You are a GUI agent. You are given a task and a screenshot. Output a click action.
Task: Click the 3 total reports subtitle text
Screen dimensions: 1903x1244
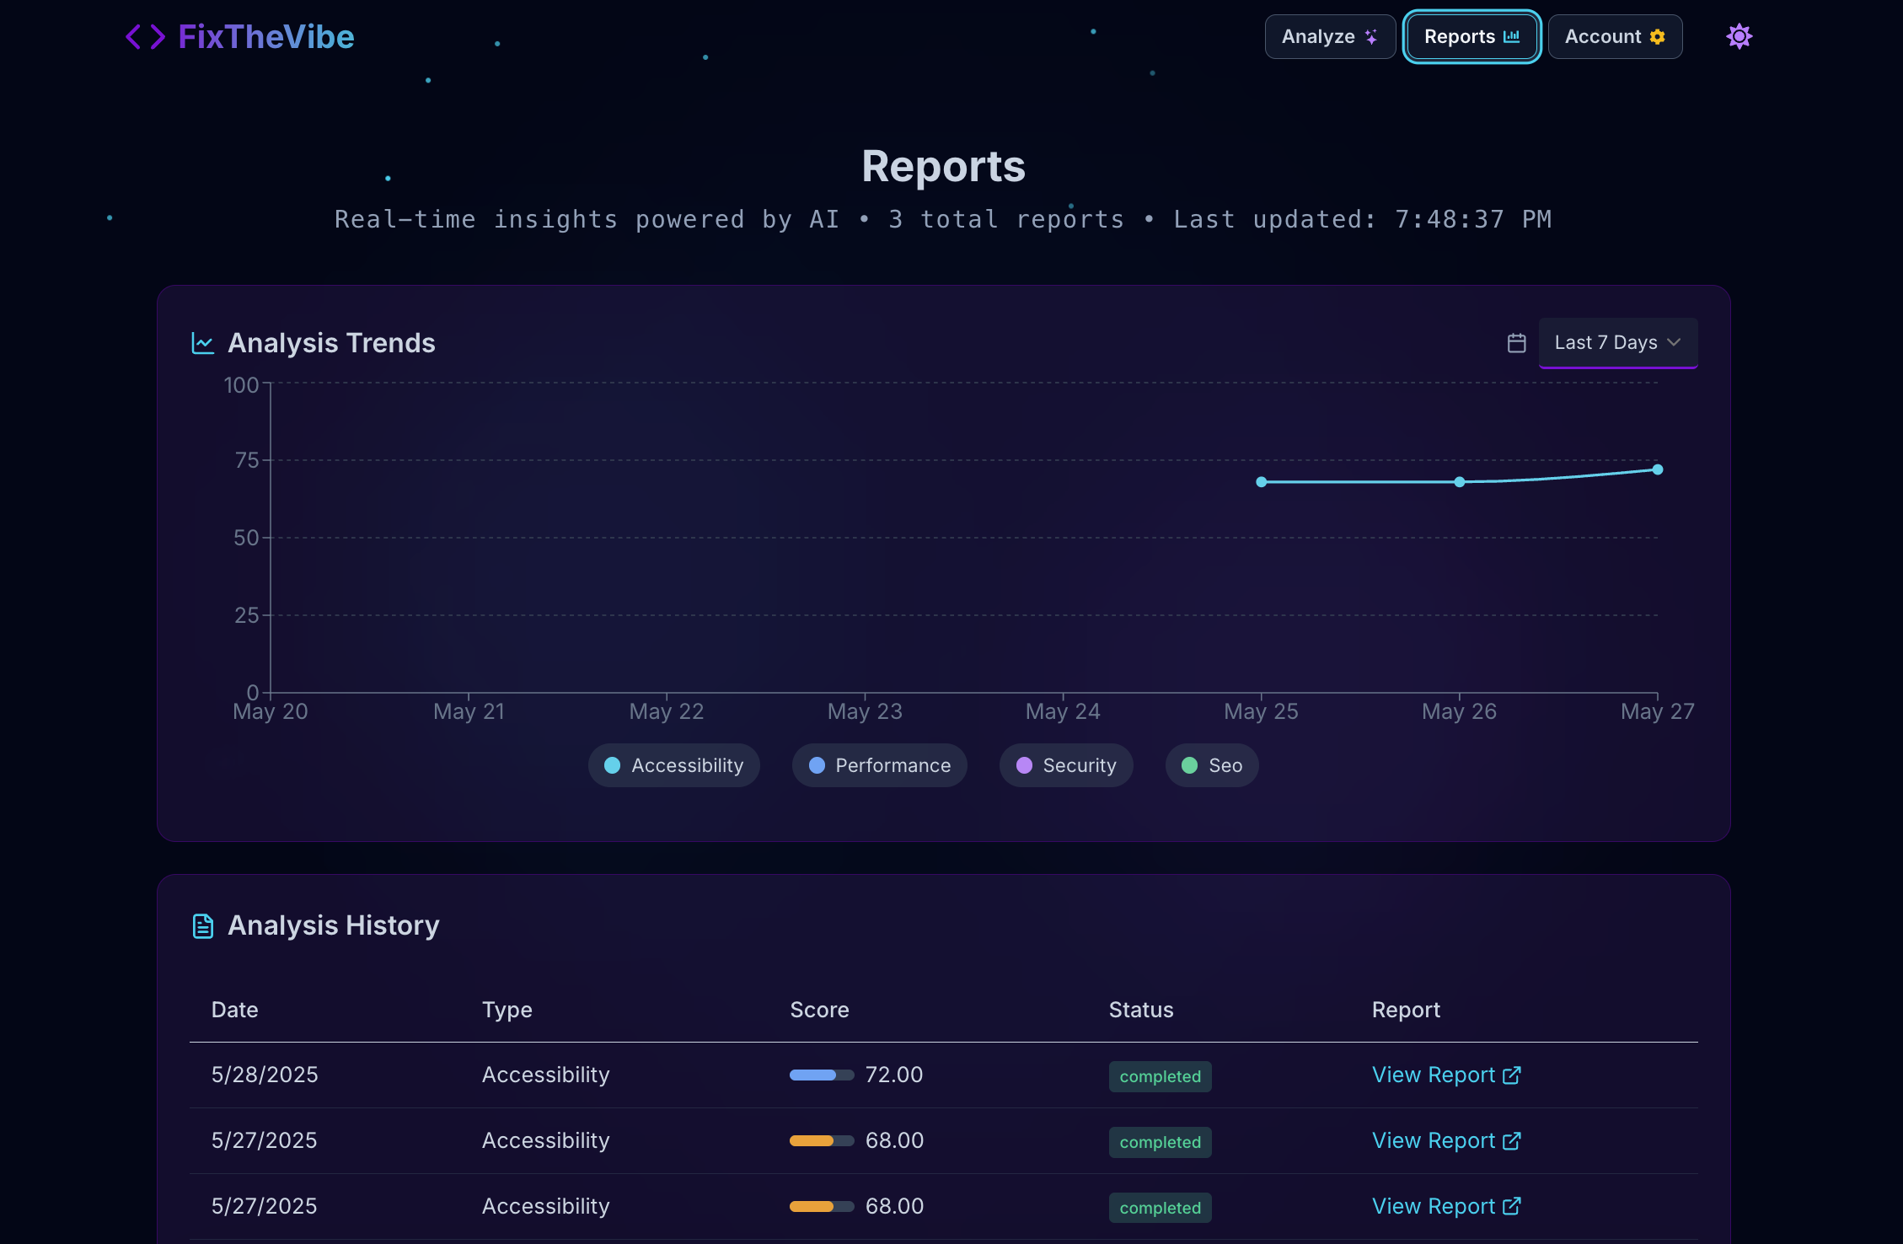click(x=1006, y=219)
